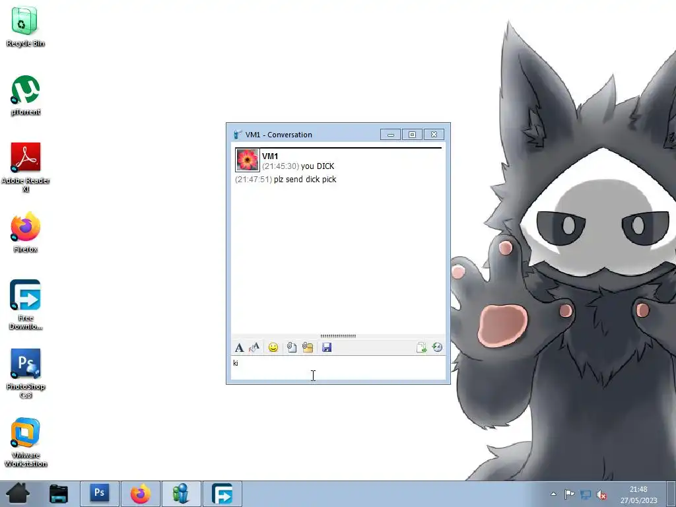Save the conversation with floppy disk icon
676x507 pixels.
pos(326,347)
